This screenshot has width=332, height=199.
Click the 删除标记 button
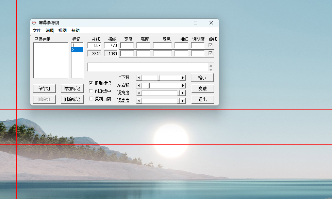[72, 99]
